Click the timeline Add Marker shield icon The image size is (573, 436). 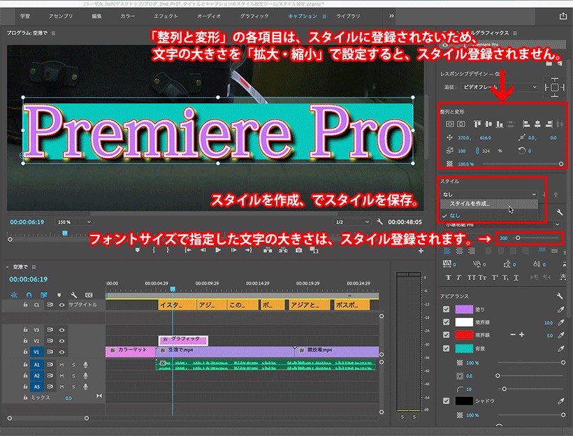click(59, 295)
